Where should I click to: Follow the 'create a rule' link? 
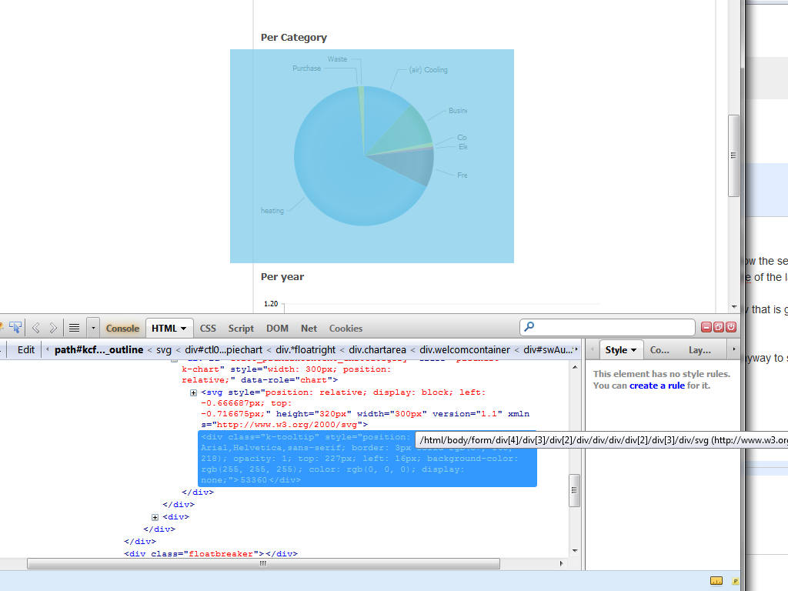[657, 386]
